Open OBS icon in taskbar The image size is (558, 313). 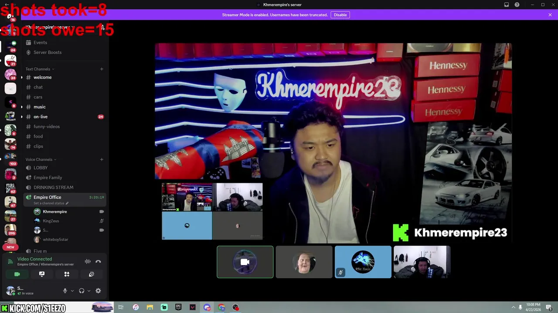pyautogui.click(x=236, y=307)
